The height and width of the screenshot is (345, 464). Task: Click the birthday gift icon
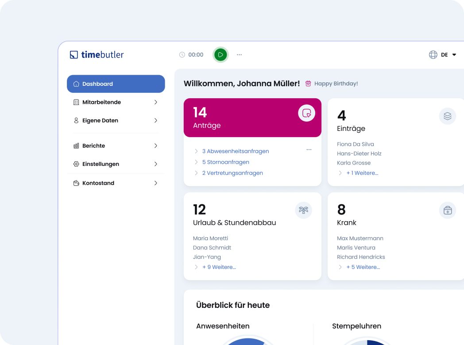(308, 84)
